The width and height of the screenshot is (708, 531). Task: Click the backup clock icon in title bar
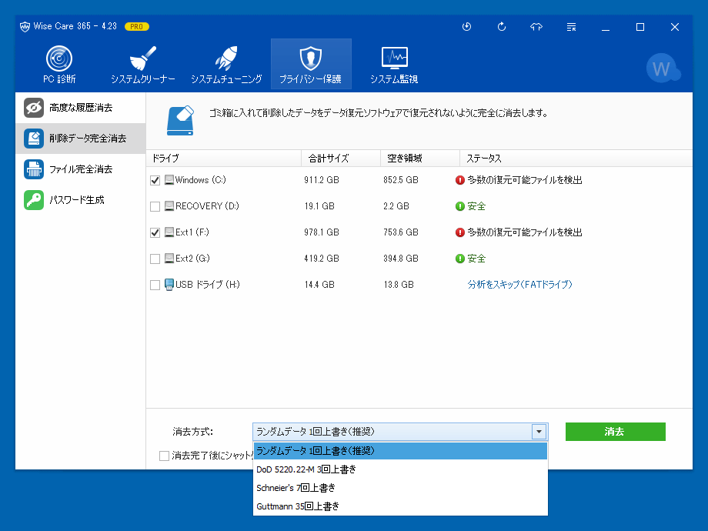[x=467, y=27]
